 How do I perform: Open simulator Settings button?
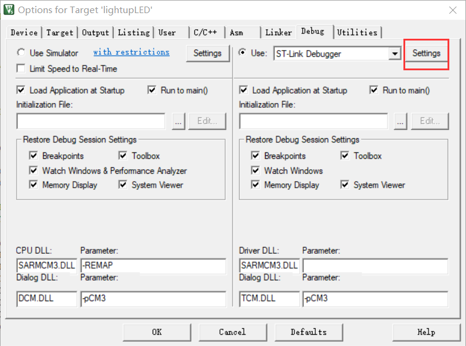tap(208, 53)
